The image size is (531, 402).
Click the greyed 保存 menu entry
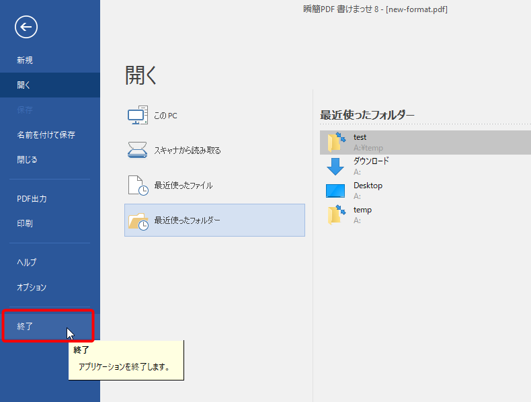point(50,110)
